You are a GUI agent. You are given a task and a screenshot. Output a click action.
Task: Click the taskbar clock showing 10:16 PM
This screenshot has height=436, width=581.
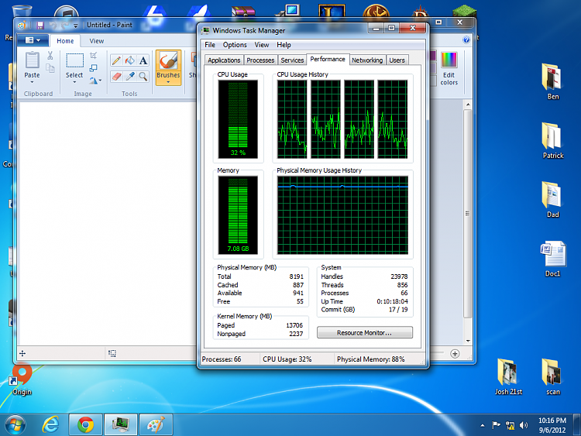(552, 425)
